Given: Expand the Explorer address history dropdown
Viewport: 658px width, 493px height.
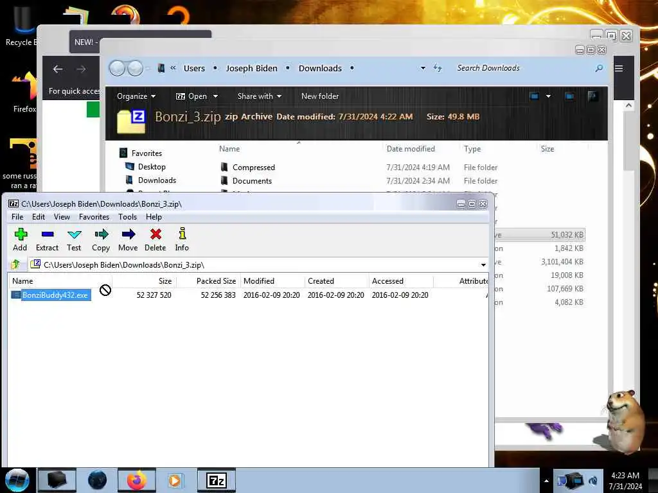Looking at the screenshot, I should point(423,68).
